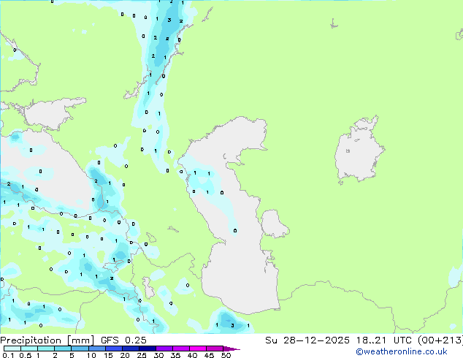The width and height of the screenshot is (463, 358).
Task: Click the 1–2 mm legend swatch
Action: 46,349
